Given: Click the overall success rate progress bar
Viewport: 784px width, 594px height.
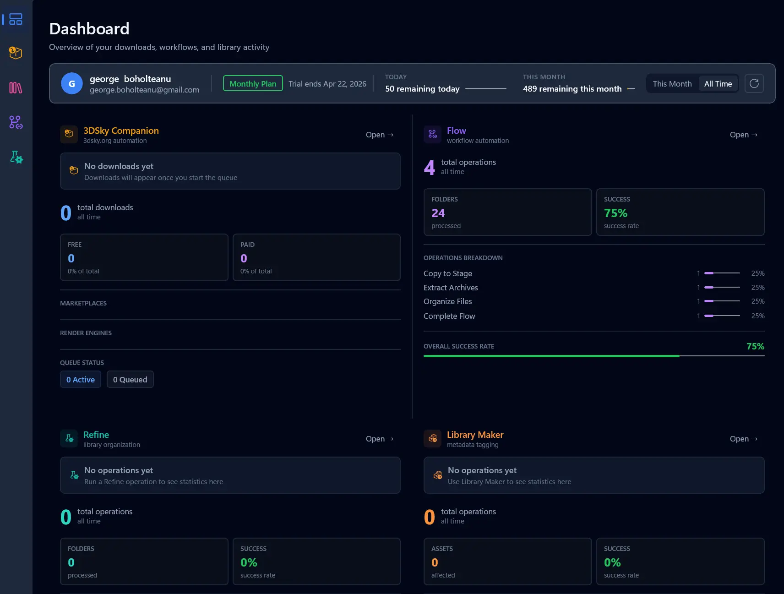Looking at the screenshot, I should pyautogui.click(x=594, y=356).
